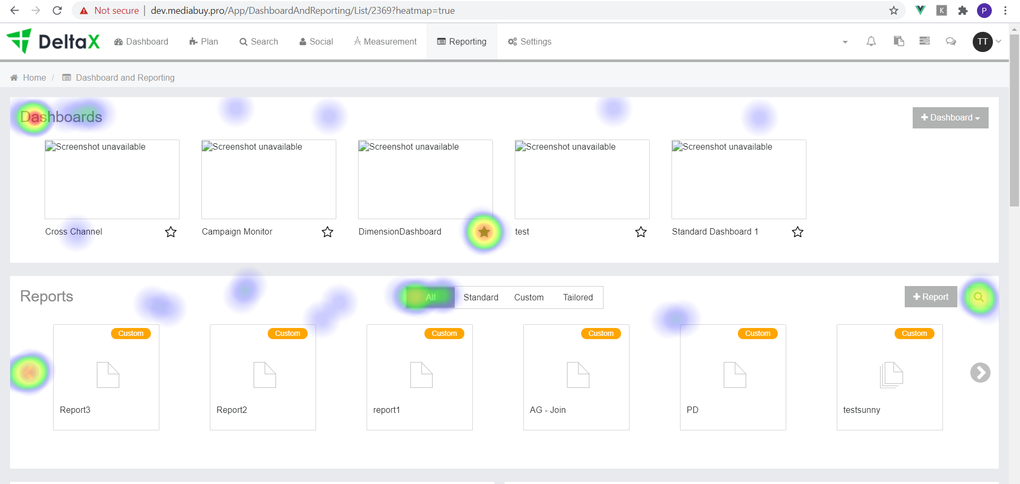This screenshot has height=484, width=1020.
Task: Expand the chevron next to TT avatar
Action: tap(998, 41)
